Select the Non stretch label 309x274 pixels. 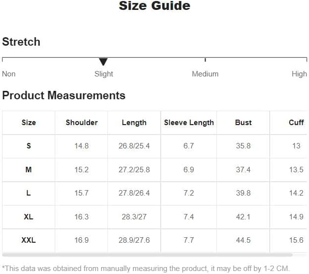[8, 74]
